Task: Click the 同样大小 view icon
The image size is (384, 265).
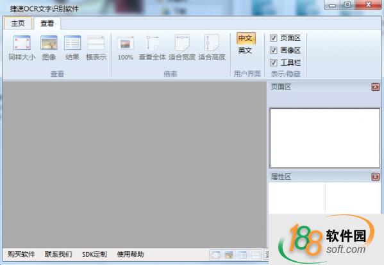Action: coord(22,43)
